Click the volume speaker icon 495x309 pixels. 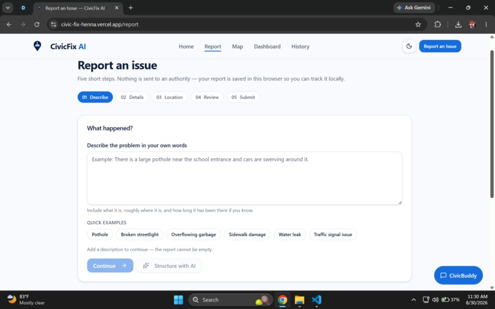(435, 300)
